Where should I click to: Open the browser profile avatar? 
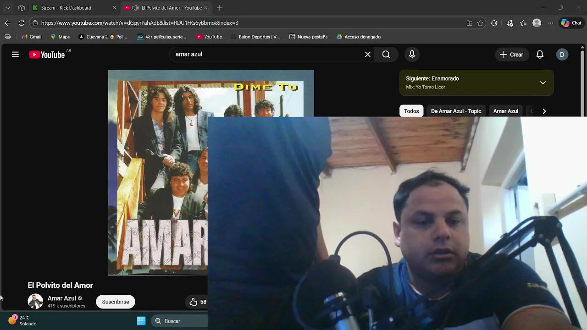(537, 23)
